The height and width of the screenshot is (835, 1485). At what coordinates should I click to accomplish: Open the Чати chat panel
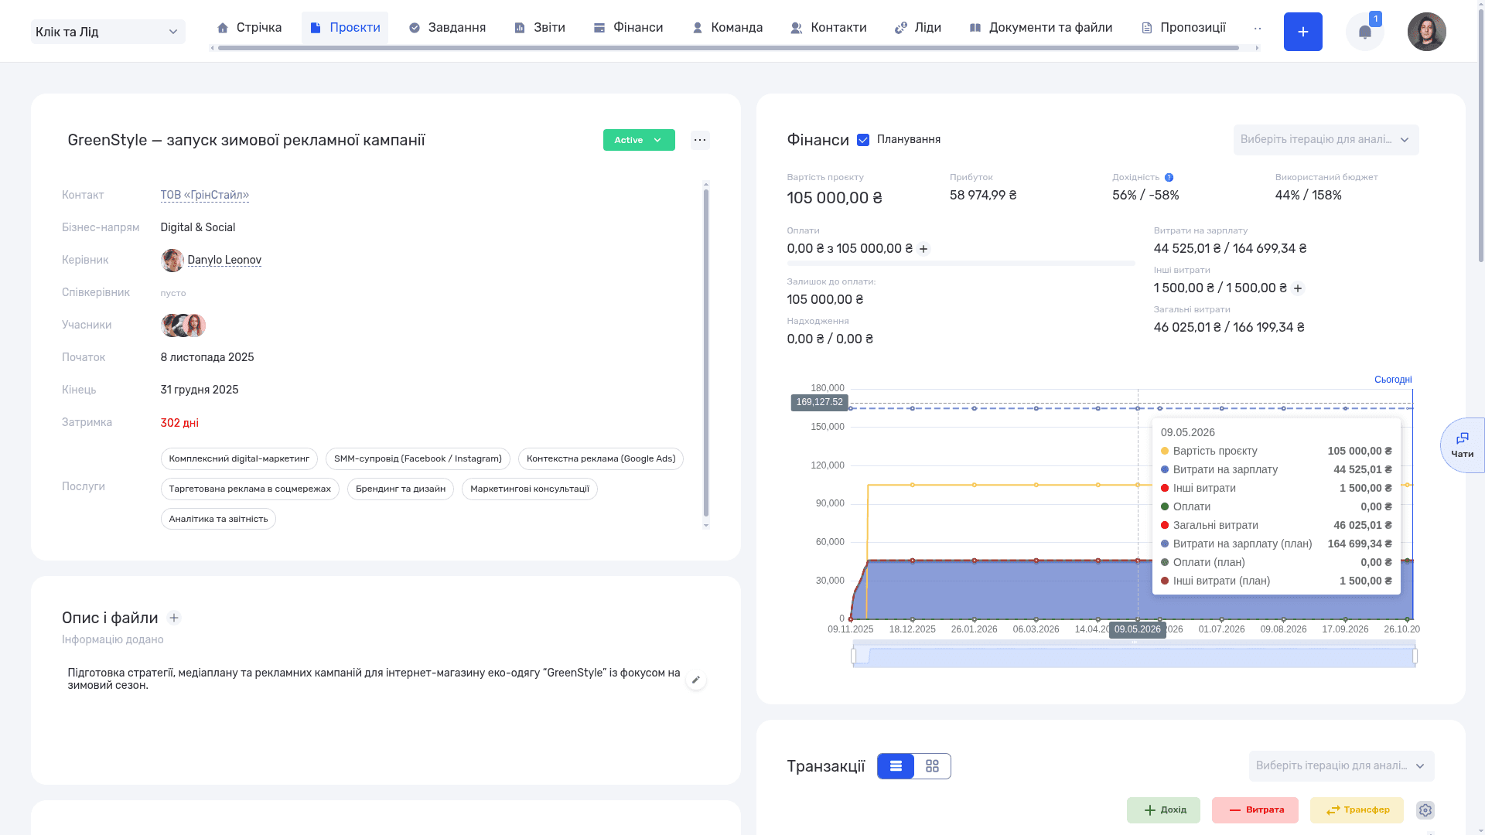[1462, 445]
